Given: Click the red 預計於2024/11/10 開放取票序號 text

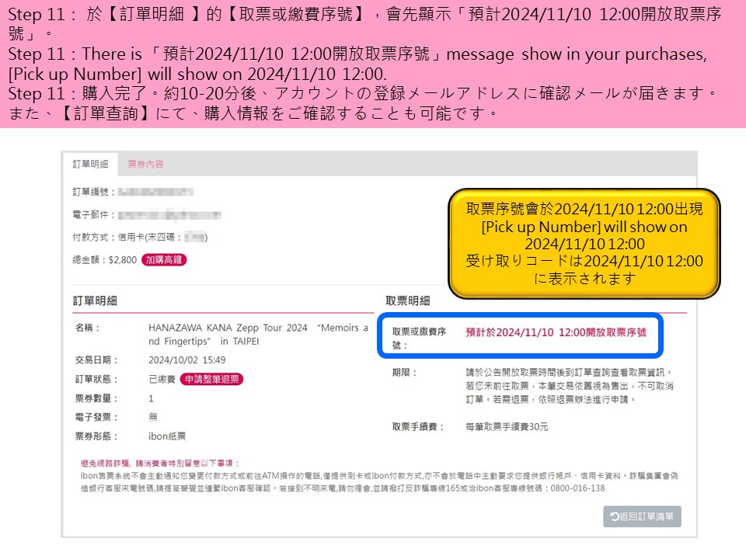Looking at the screenshot, I should click(x=556, y=332).
